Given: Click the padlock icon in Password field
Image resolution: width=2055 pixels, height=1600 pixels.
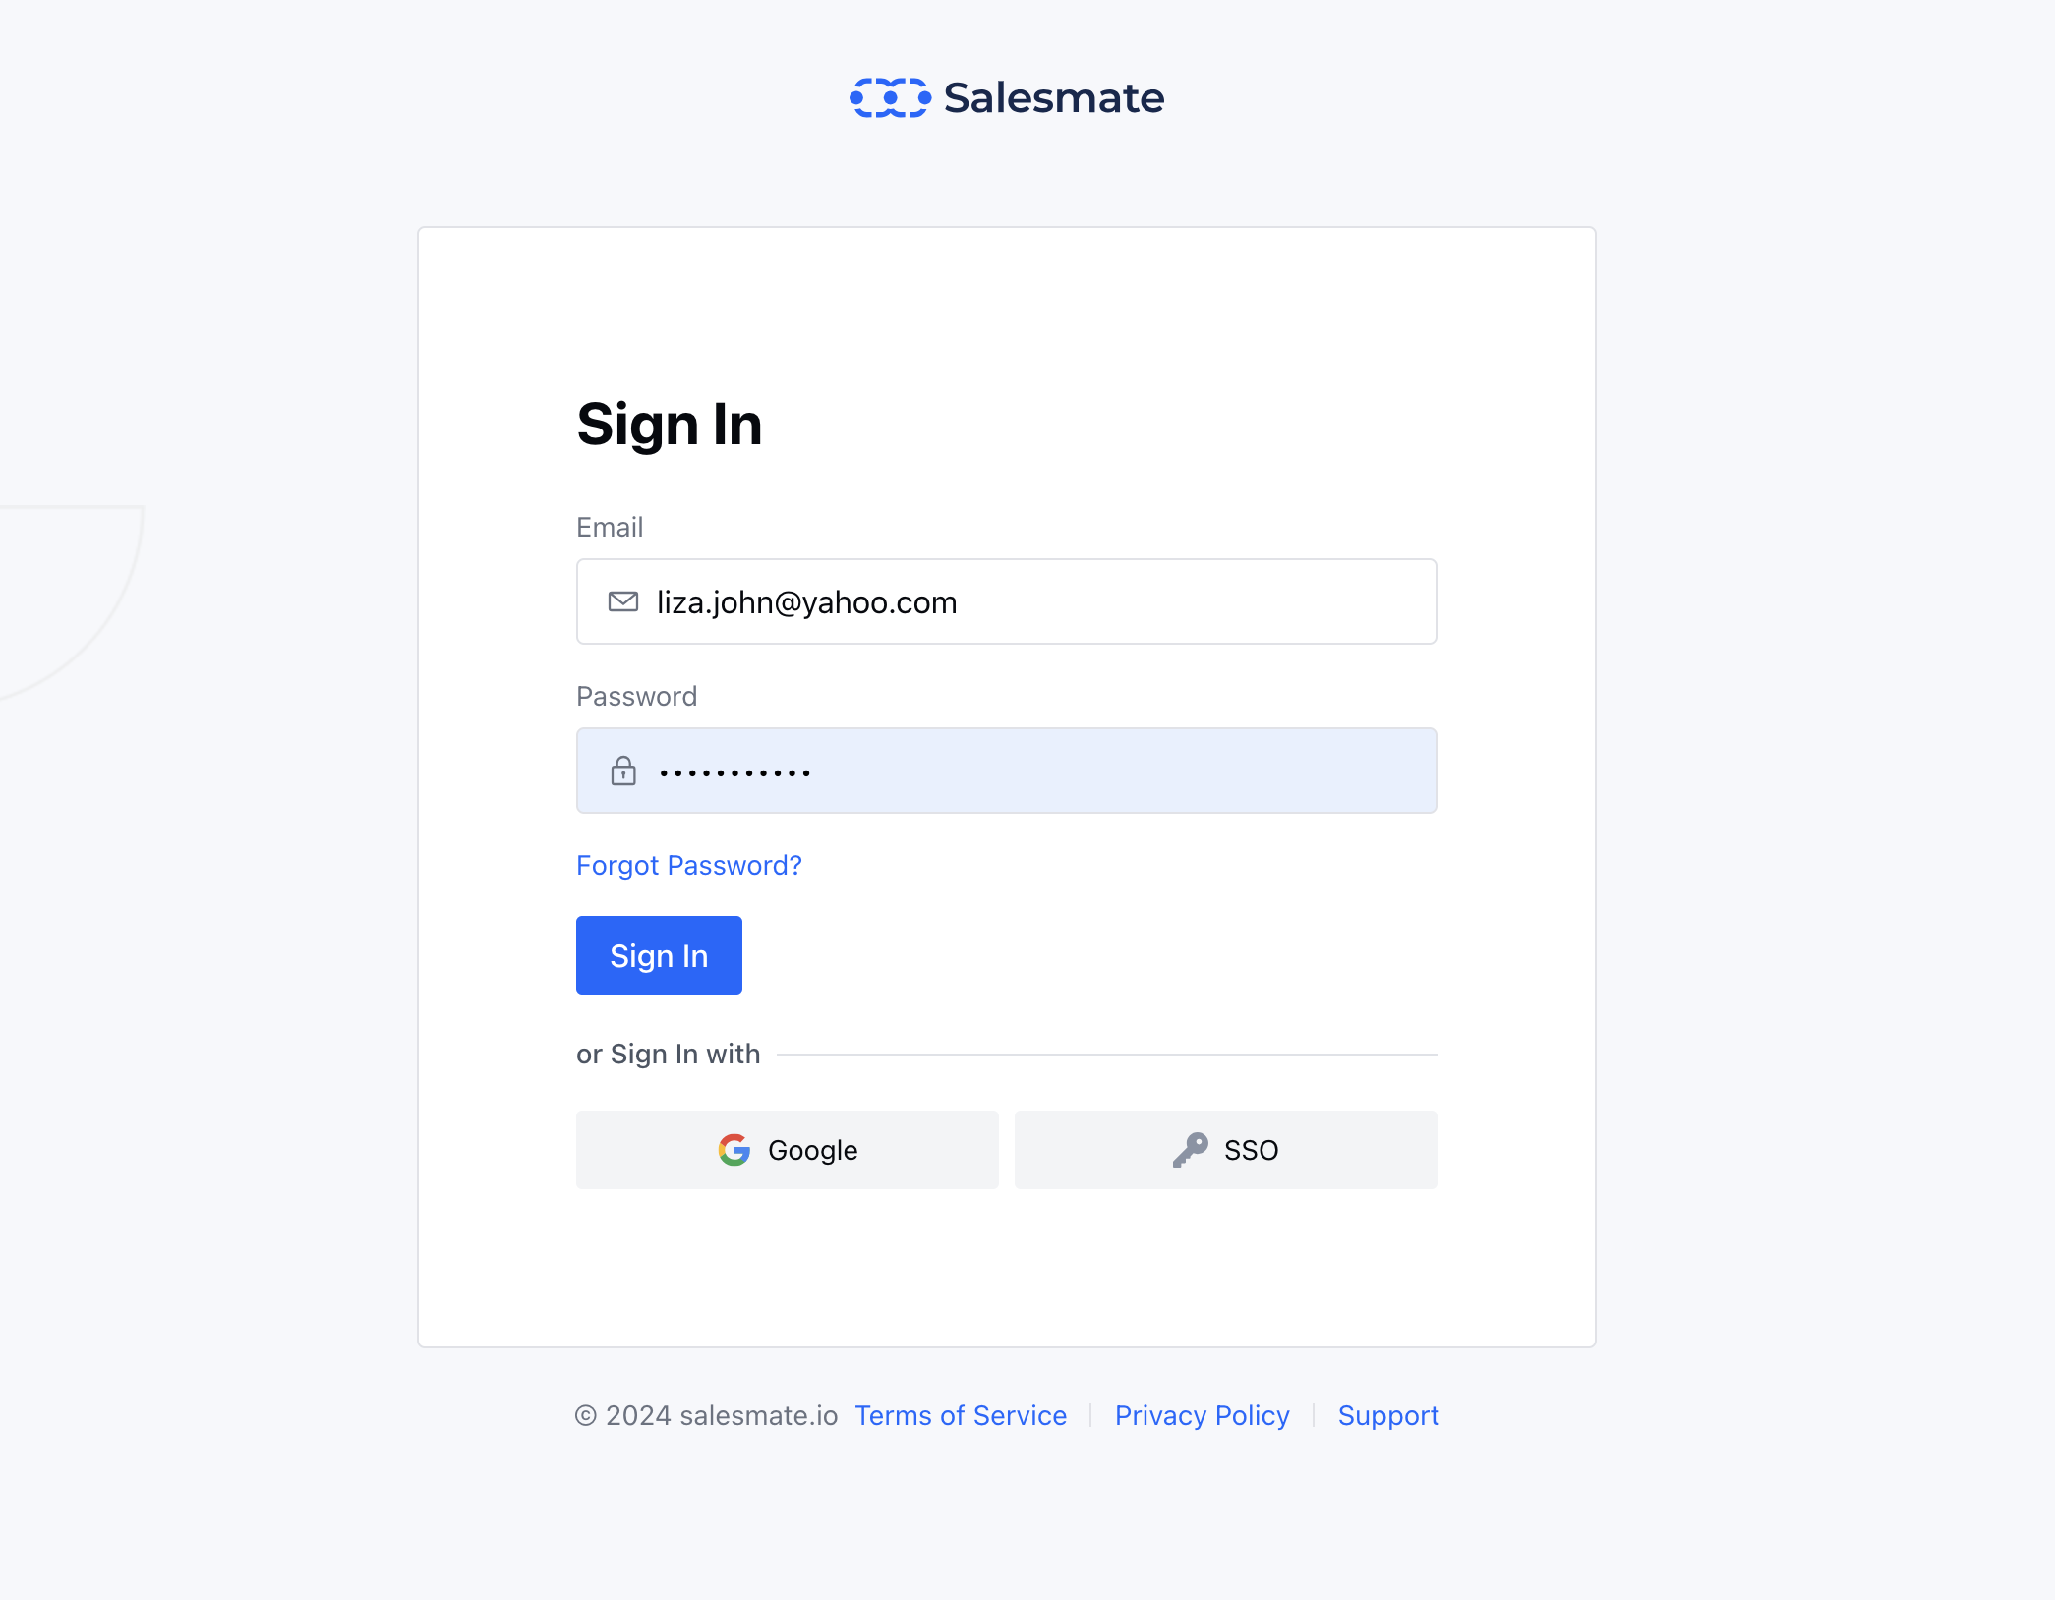Looking at the screenshot, I should (x=623, y=771).
